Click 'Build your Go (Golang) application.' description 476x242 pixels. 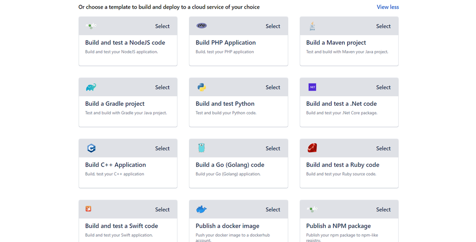click(228, 174)
